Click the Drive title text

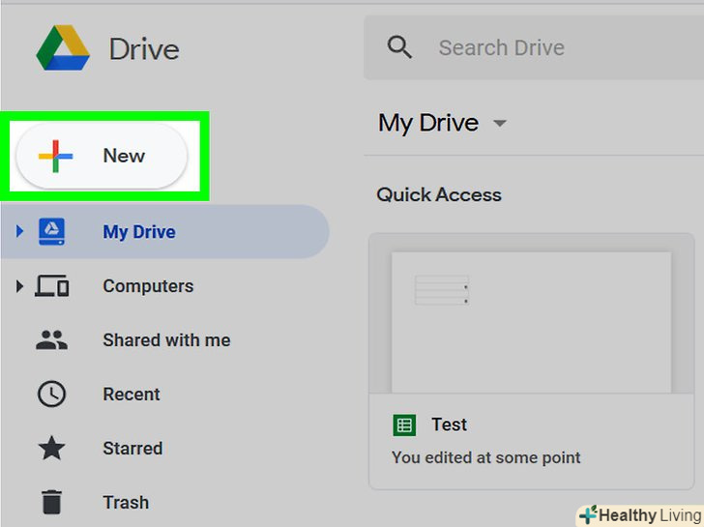(x=144, y=49)
